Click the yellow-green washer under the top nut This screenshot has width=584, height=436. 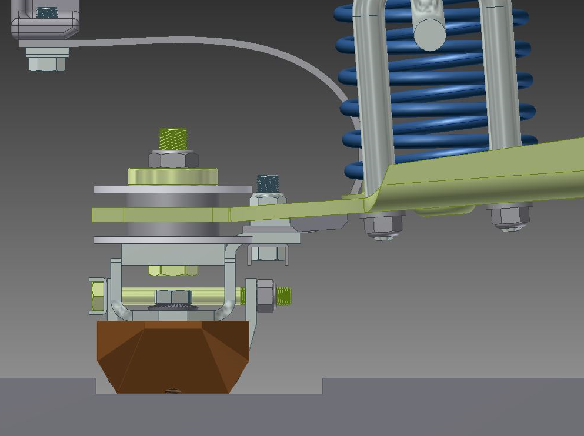[173, 177]
